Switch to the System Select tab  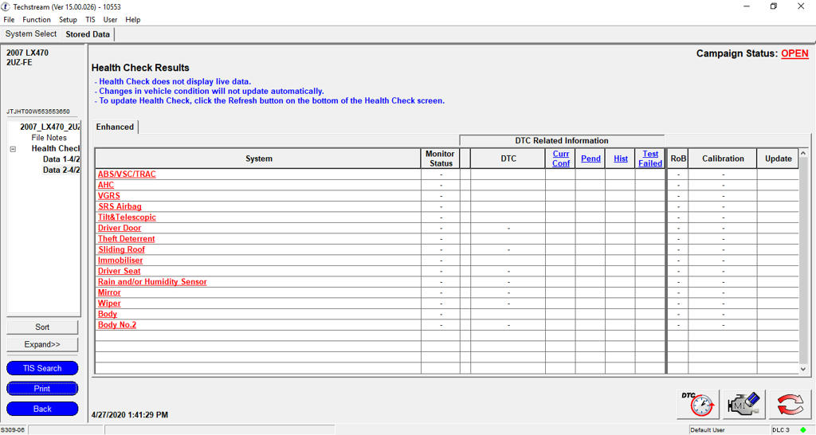(31, 33)
